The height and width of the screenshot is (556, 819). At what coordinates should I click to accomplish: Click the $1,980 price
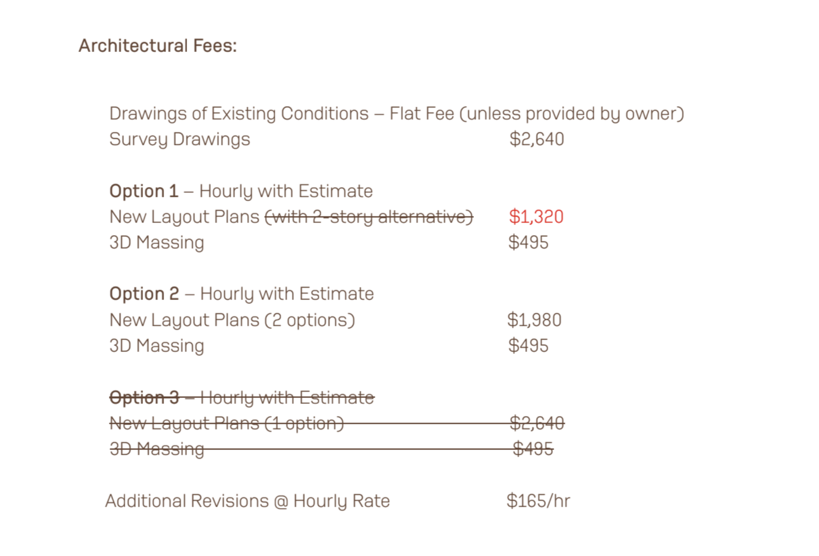(x=534, y=320)
